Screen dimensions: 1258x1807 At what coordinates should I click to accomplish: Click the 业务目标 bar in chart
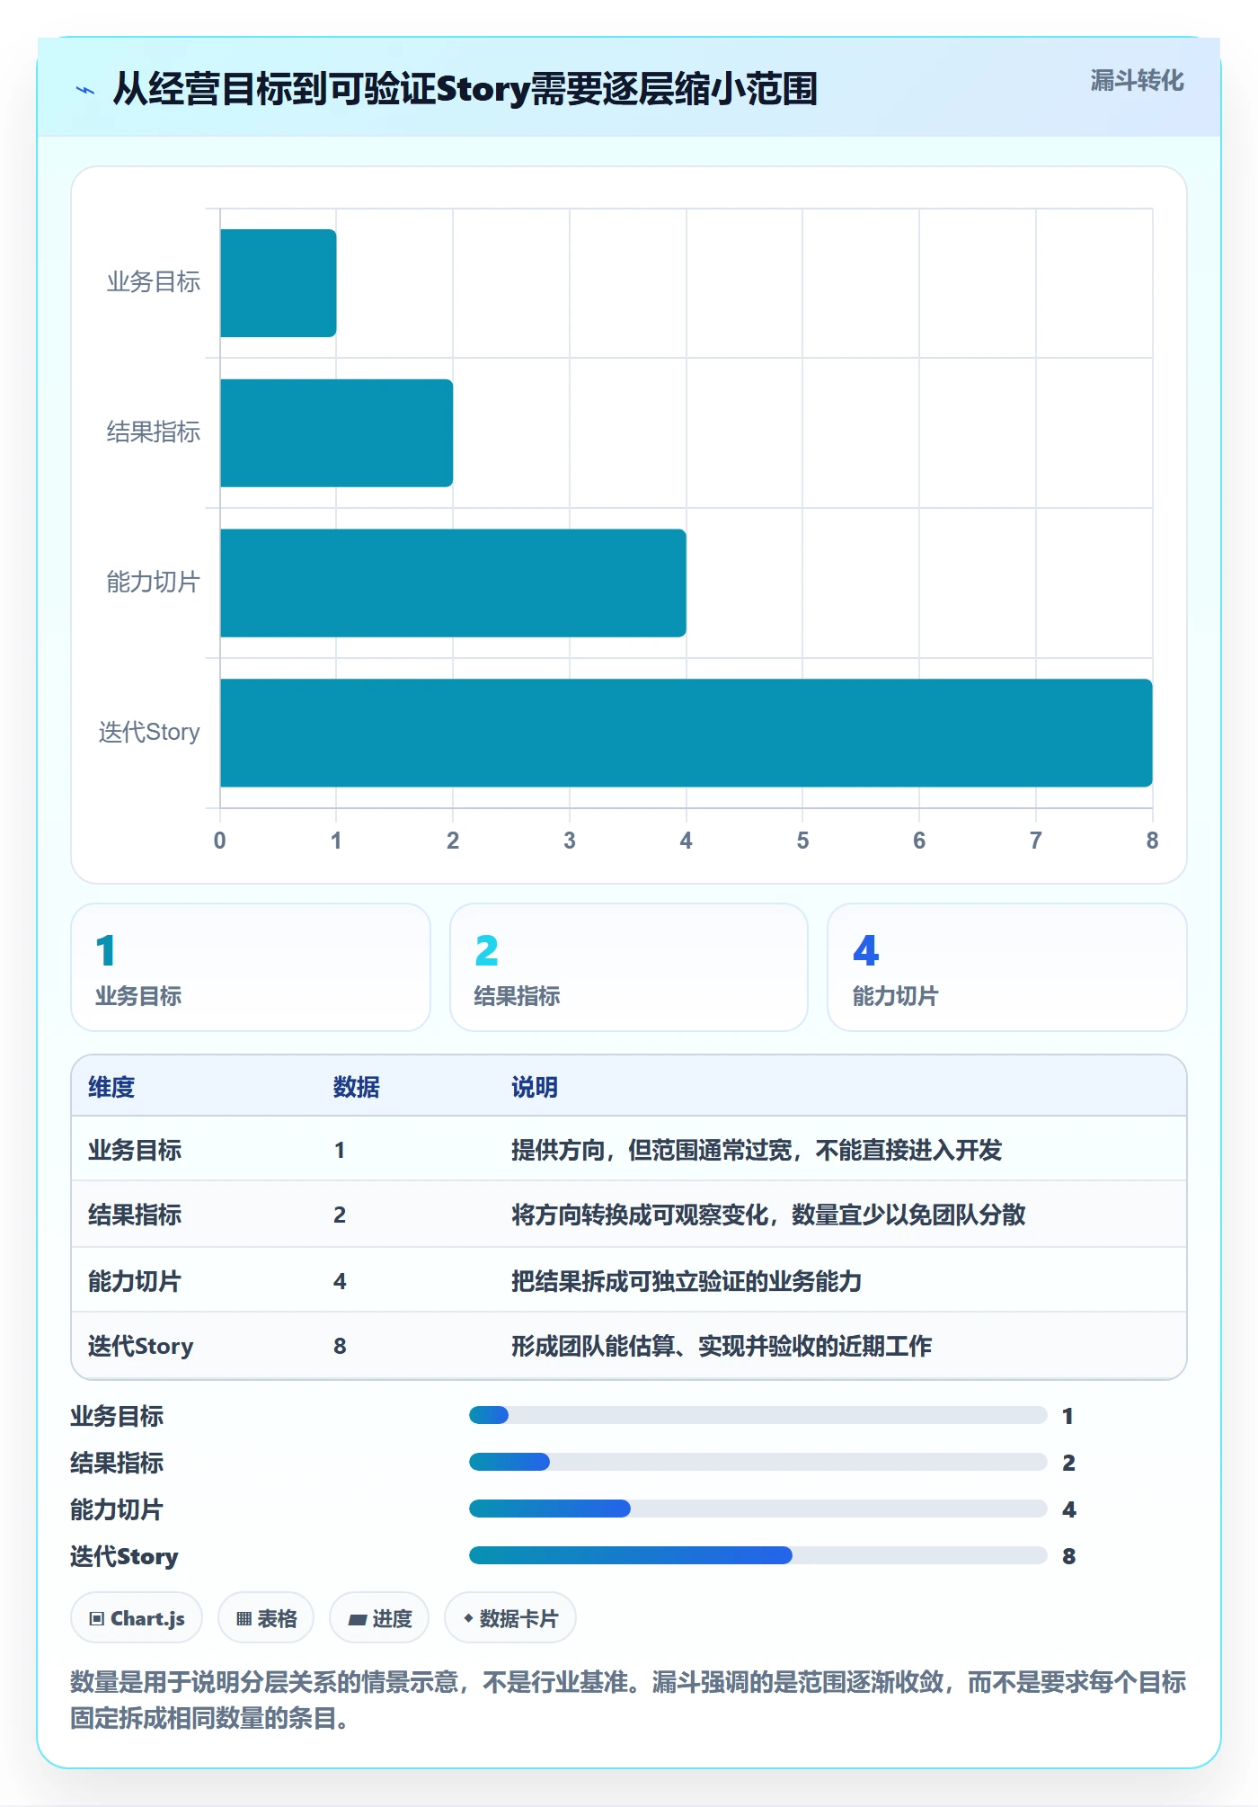pyautogui.click(x=279, y=283)
